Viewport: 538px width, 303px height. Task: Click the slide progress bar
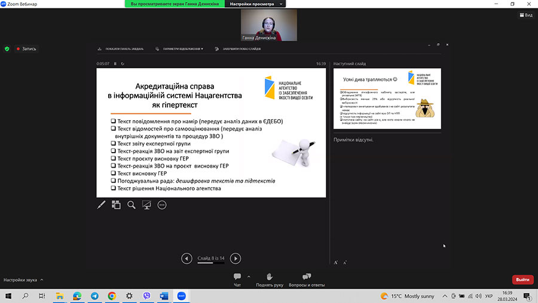point(210,263)
